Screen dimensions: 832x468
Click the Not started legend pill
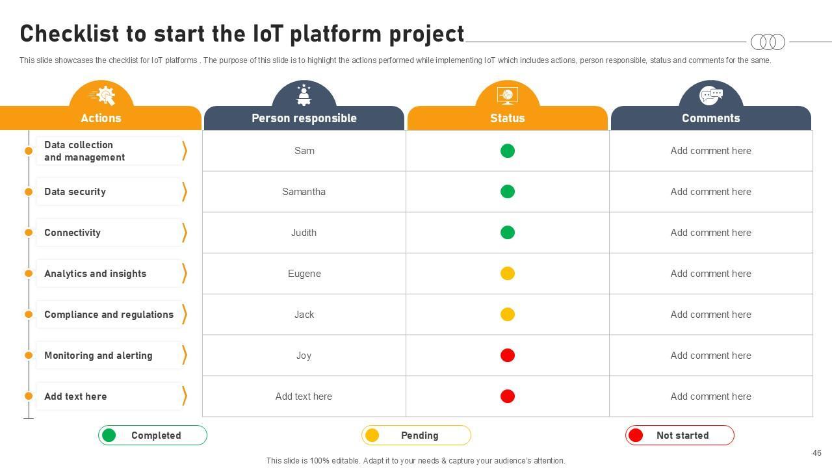[x=680, y=435]
